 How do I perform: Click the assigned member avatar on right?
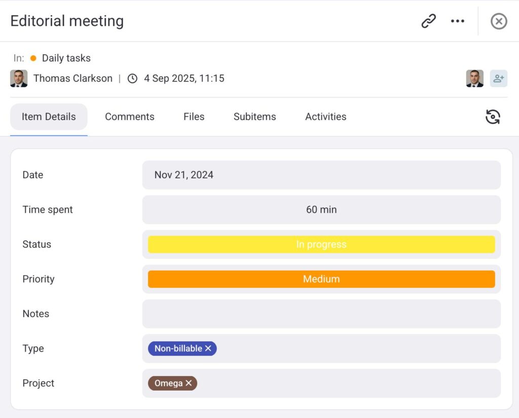(474, 79)
